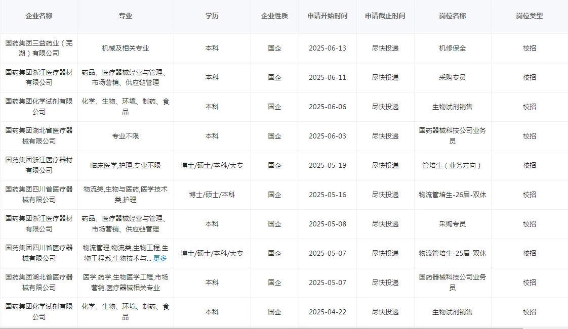Select the 机械及相关专业 major cell
The image size is (568, 329).
click(x=126, y=48)
